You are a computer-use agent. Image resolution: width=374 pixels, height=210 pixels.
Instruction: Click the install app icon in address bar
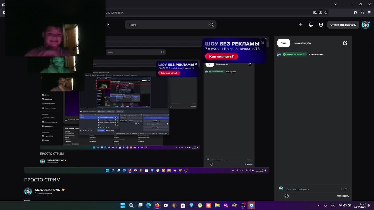[321, 13]
